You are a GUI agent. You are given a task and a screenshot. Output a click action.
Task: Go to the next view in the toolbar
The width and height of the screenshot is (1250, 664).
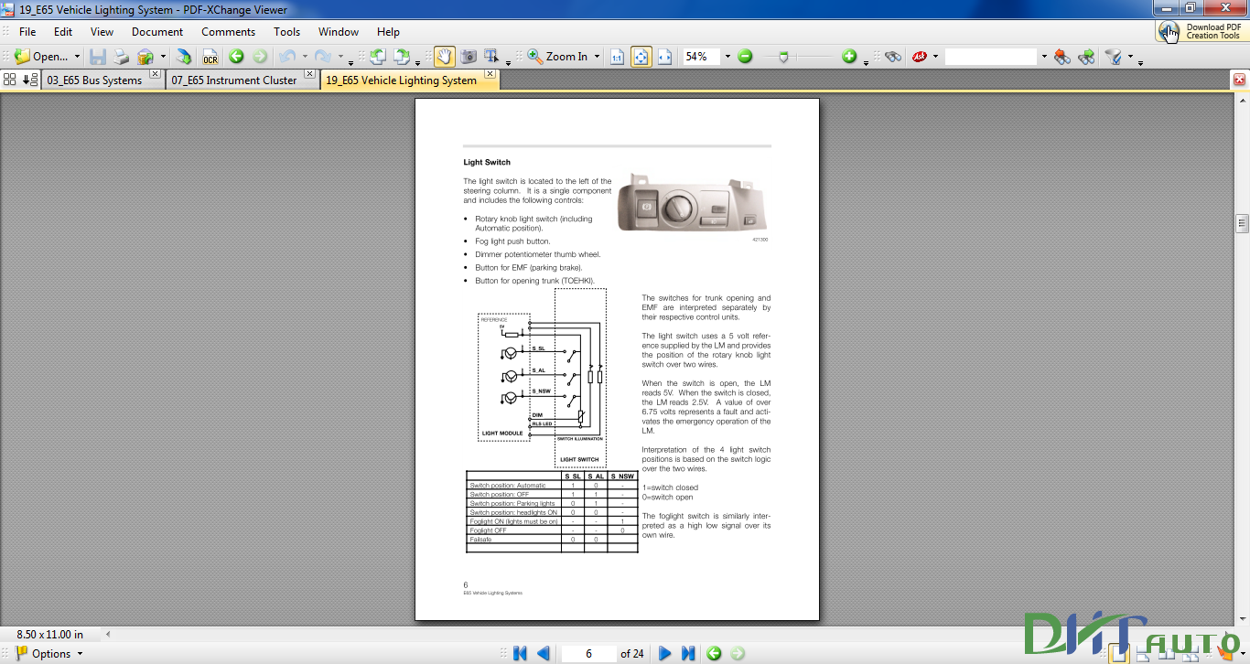(260, 57)
